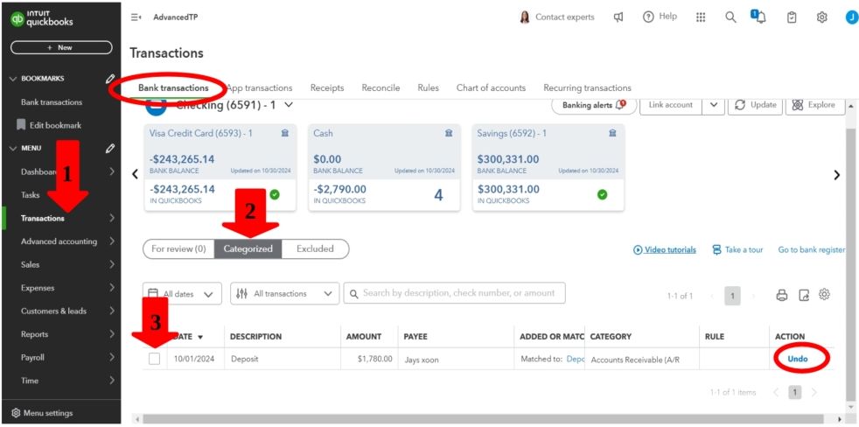
Task: Click the search magnifier icon in header
Action: (730, 17)
